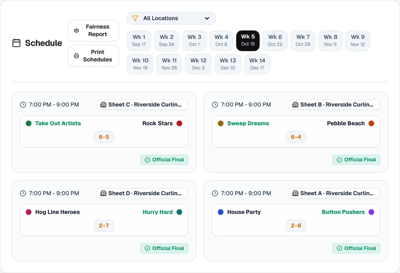Click the building icon next to Sheet A

tap(295, 193)
